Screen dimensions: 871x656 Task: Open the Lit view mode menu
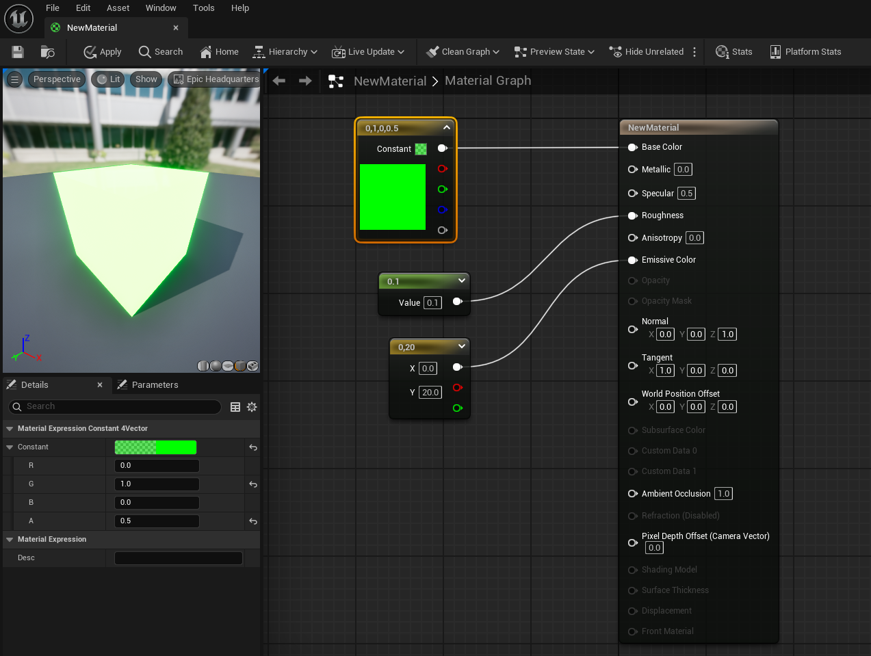(x=109, y=79)
